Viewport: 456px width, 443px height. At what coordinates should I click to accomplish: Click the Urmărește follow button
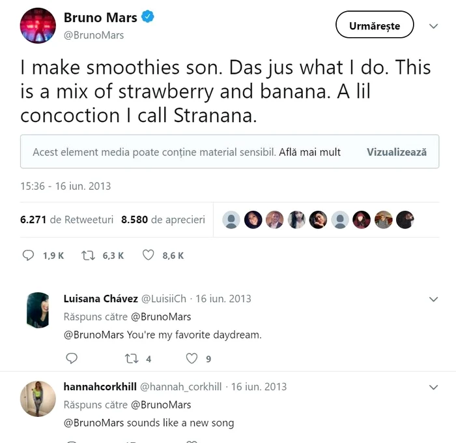[x=375, y=25]
